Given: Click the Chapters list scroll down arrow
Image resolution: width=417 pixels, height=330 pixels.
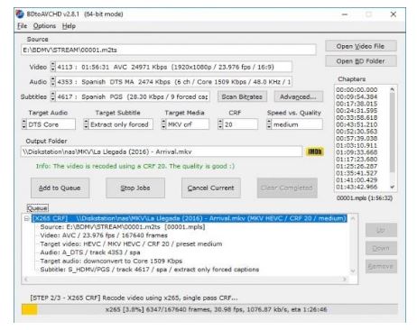Looking at the screenshot, I should point(392,187).
